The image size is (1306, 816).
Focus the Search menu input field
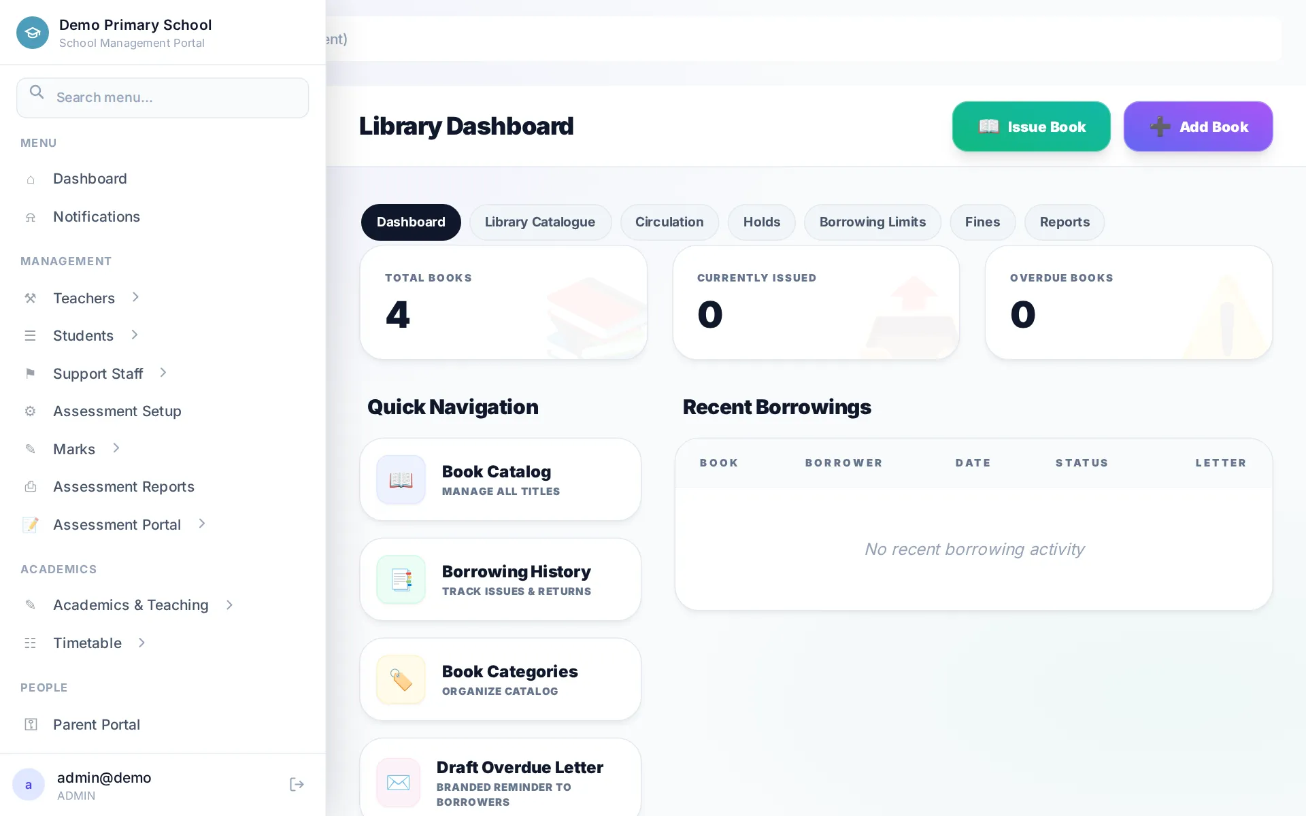point(163,98)
